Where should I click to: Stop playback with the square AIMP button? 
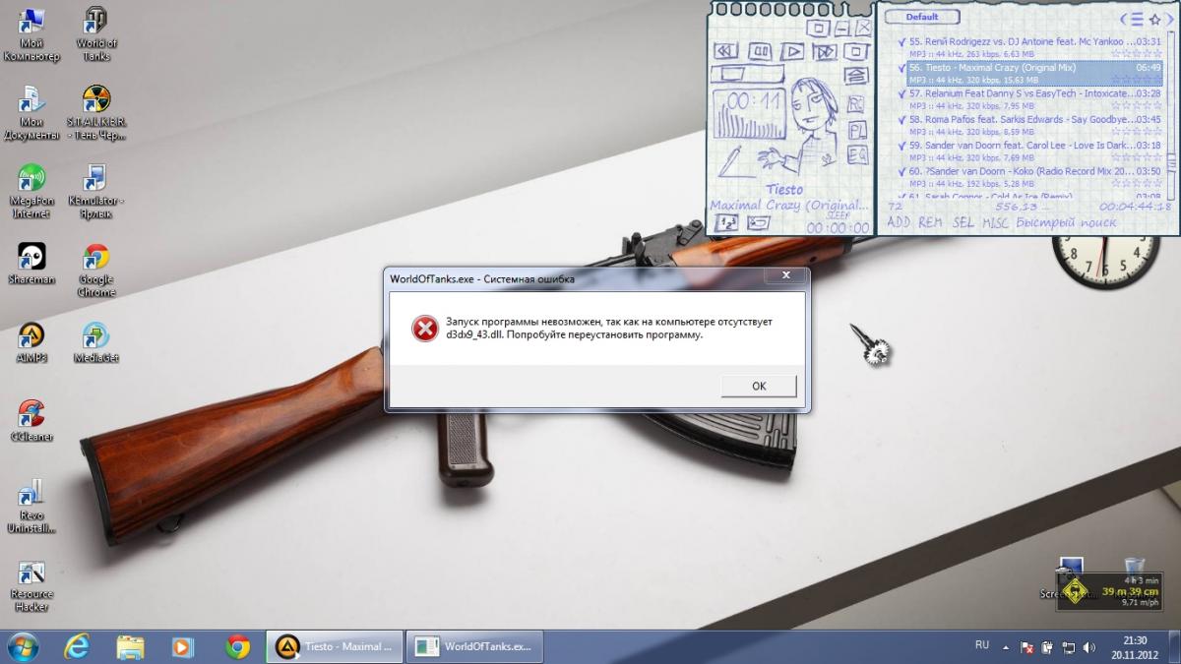pos(856,51)
